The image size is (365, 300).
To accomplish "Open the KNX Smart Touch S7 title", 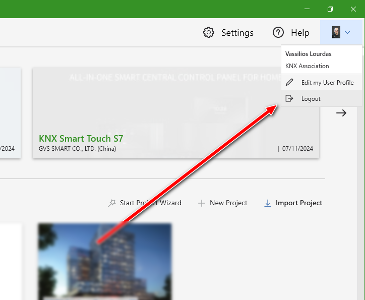I will pyautogui.click(x=81, y=139).
